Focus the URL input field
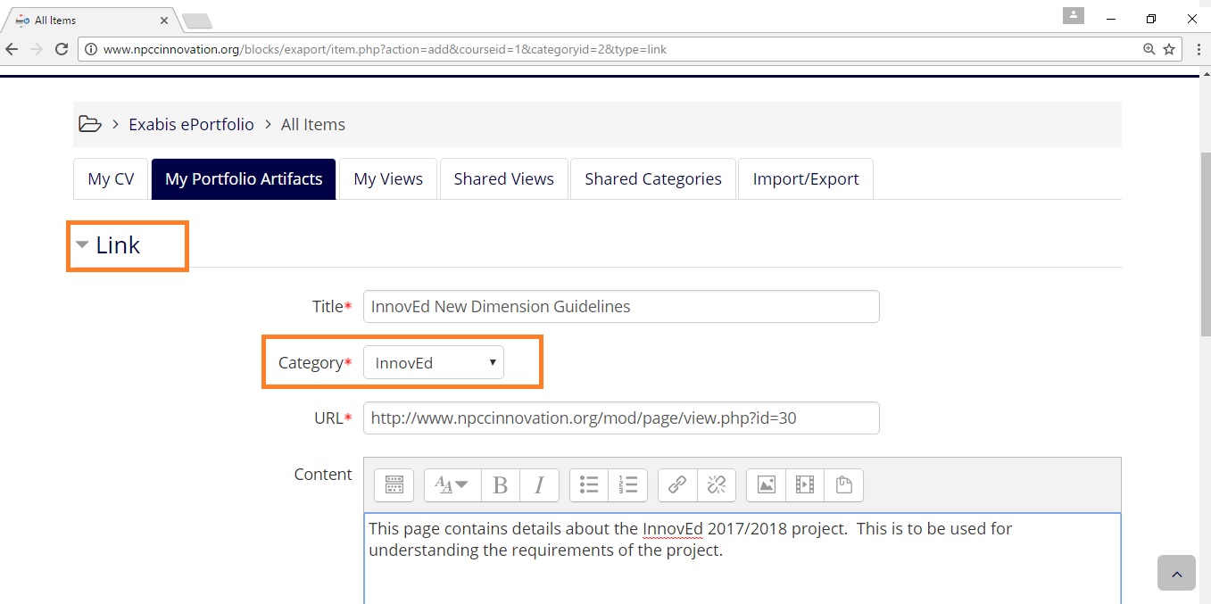Screen dimensions: 1211x604 (621, 418)
